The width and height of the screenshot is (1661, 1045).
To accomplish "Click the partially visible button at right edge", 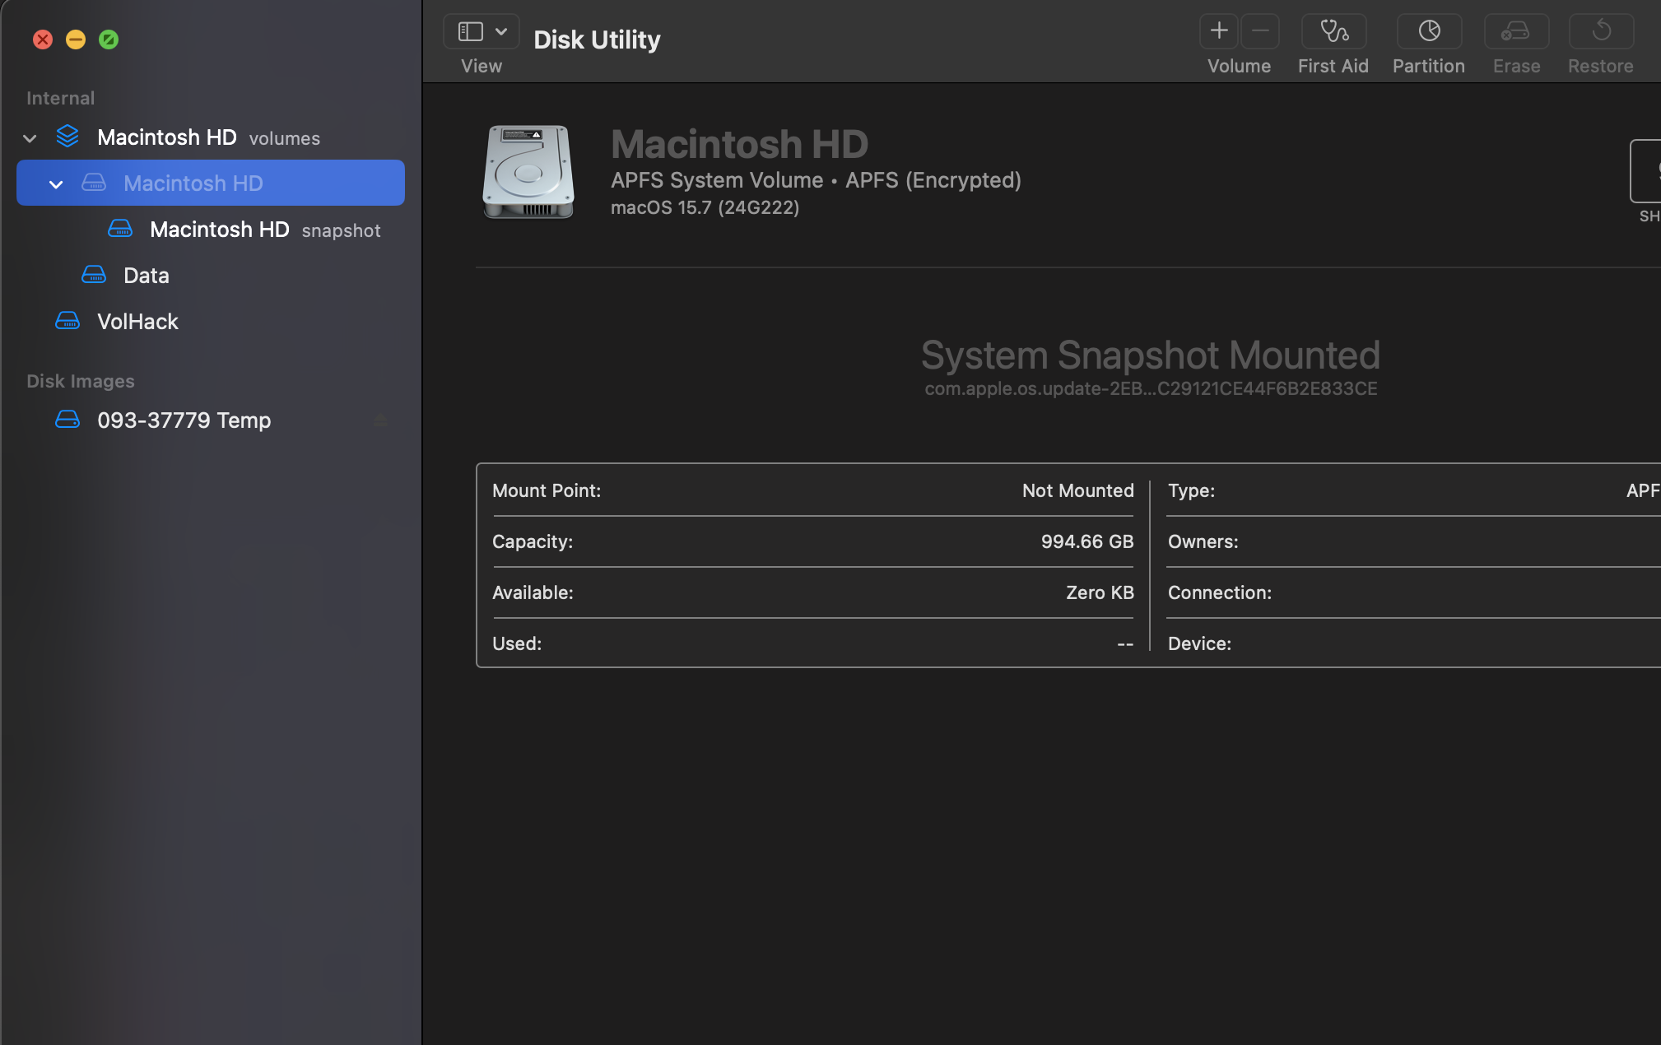I will click(x=1646, y=171).
